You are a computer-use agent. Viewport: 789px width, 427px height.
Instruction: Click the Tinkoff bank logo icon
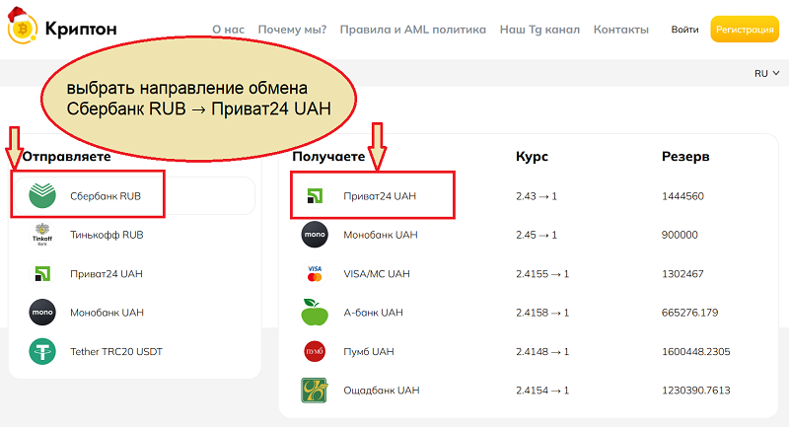[x=42, y=235]
